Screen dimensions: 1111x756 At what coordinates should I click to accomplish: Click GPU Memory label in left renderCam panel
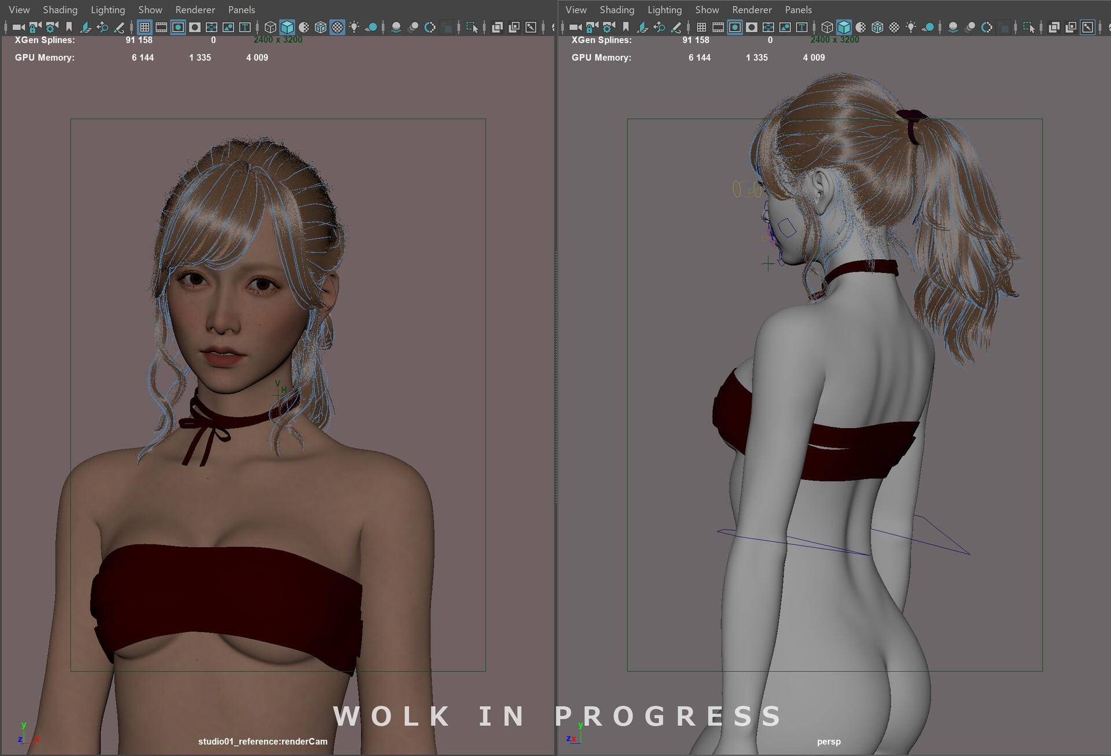click(x=45, y=57)
